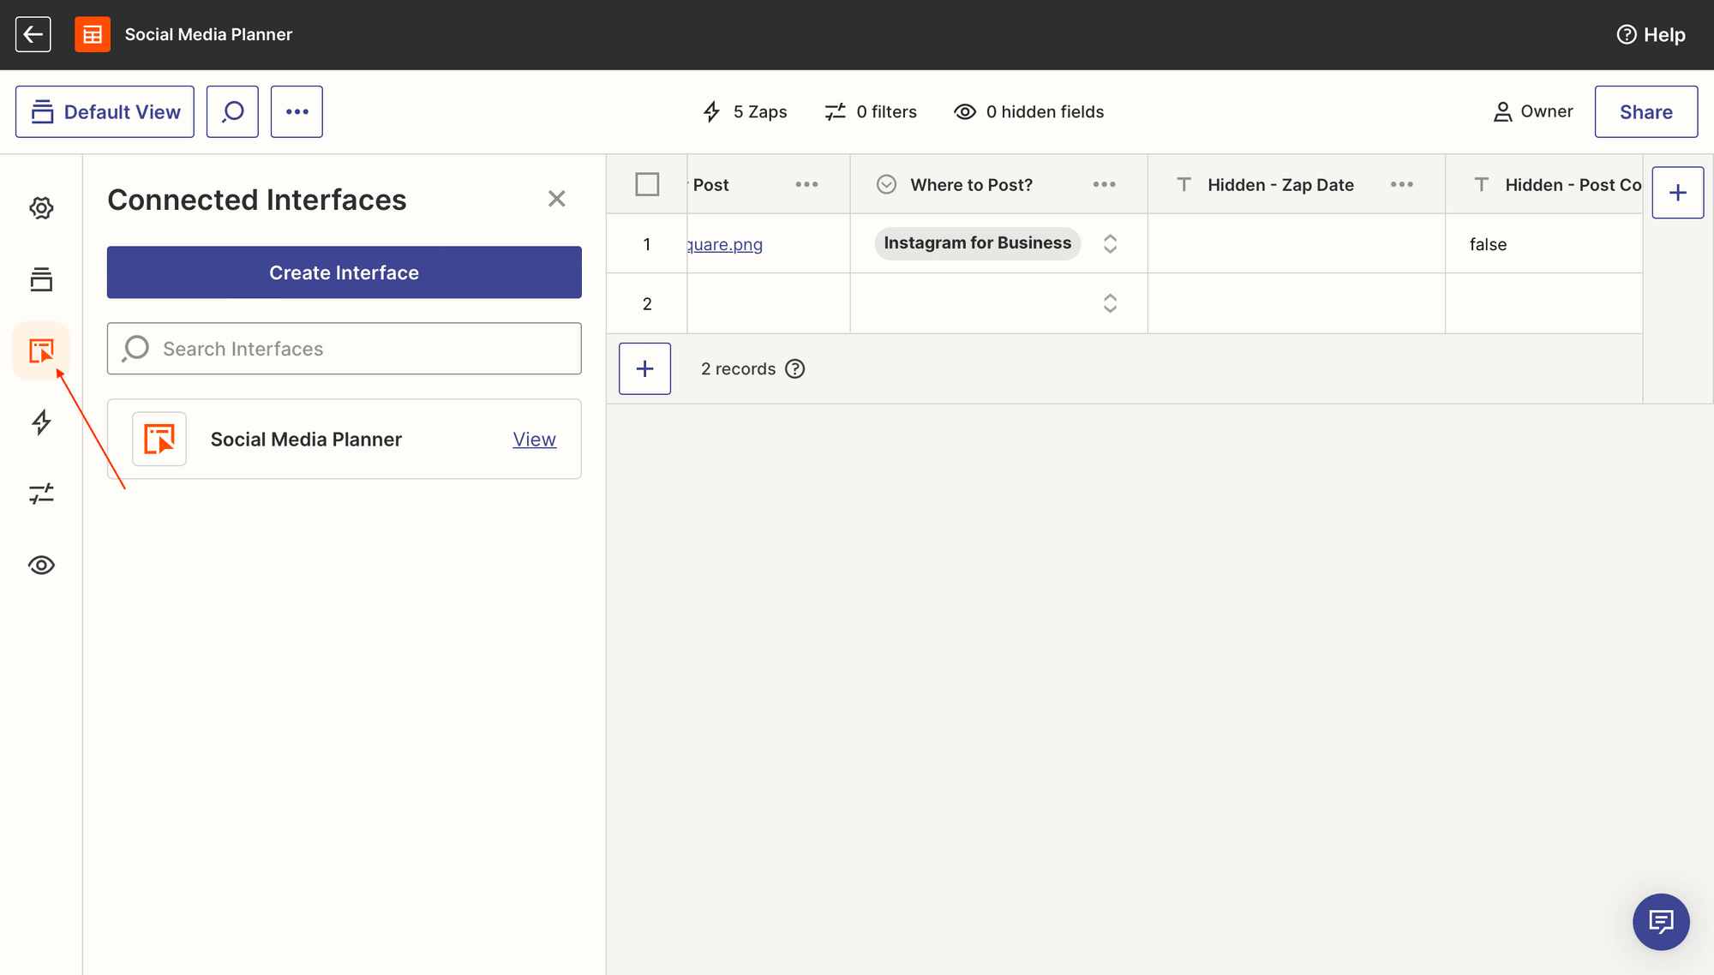Viewport: 1714px width, 975px height.
Task: Open the Settings gear icon
Action: coord(40,207)
